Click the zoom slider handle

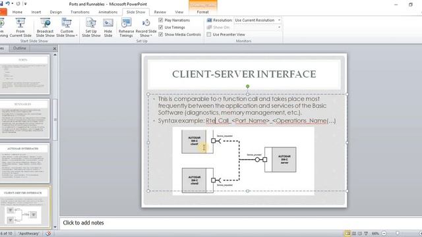coord(397,234)
